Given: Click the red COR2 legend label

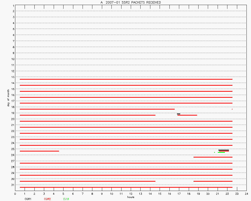Looking at the screenshot, I should pos(47,199).
